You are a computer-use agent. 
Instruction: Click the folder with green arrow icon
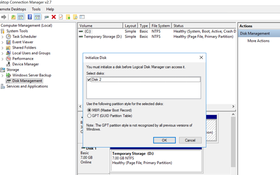click(x=68, y=17)
